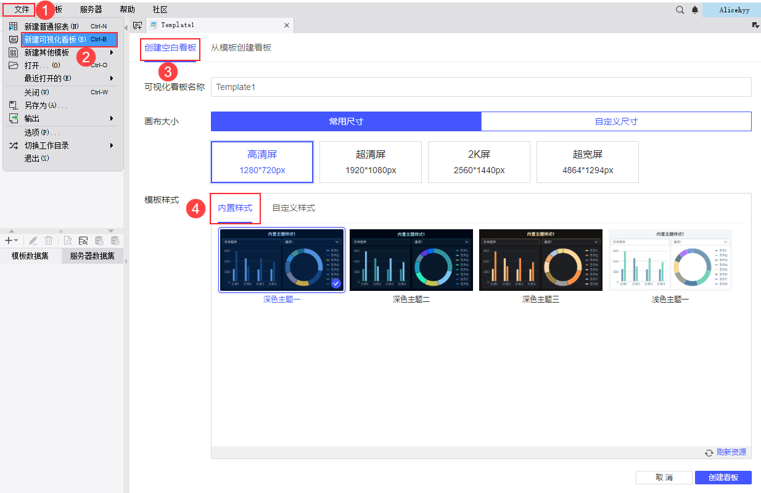Image resolution: width=761 pixels, height=493 pixels.
Task: Switch to 模板数据集 tab
Action: pos(31,256)
